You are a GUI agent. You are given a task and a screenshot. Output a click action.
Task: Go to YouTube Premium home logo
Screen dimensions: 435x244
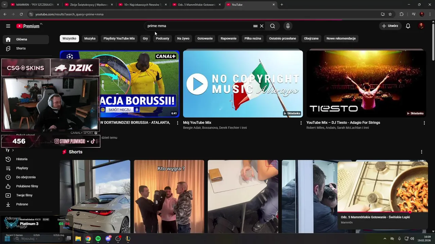click(28, 26)
